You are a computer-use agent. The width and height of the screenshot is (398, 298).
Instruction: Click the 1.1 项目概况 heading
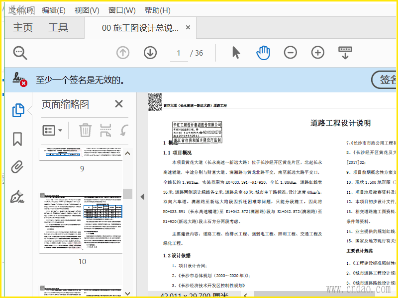click(x=178, y=153)
